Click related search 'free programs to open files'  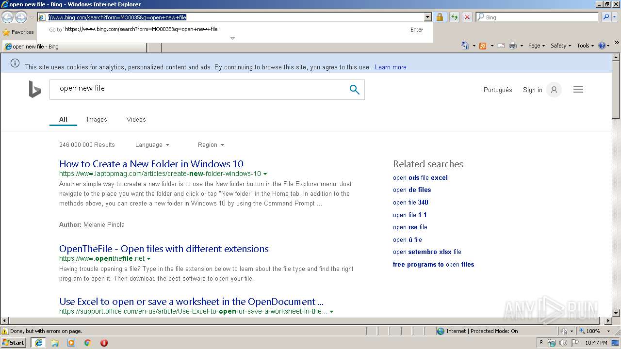coord(433,265)
